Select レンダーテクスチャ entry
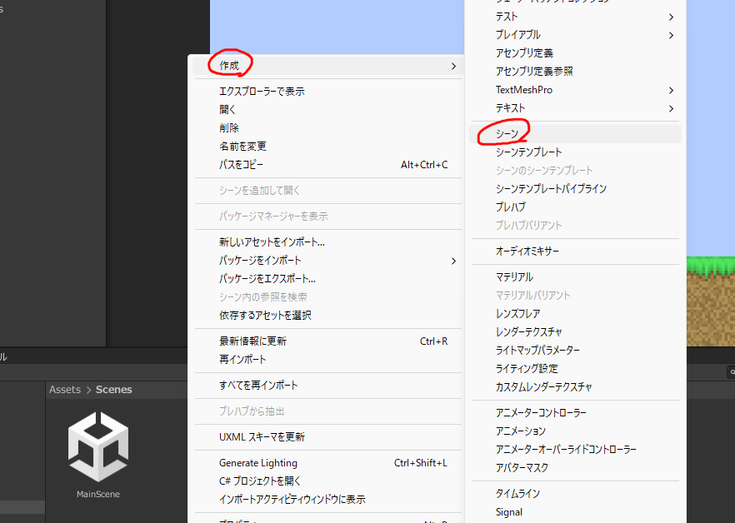Viewport: 735px width, 523px height. click(575, 331)
